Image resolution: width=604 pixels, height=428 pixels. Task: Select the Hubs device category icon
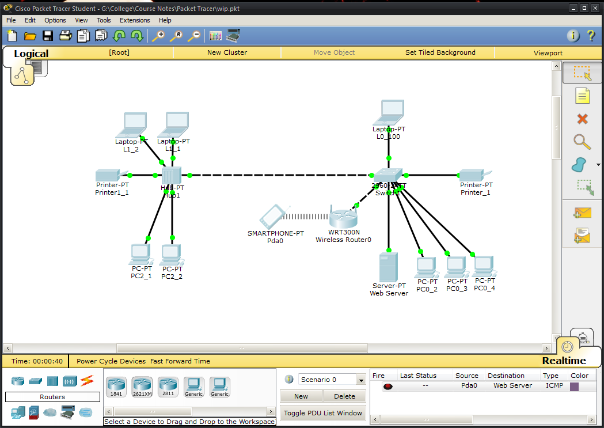tap(52, 381)
